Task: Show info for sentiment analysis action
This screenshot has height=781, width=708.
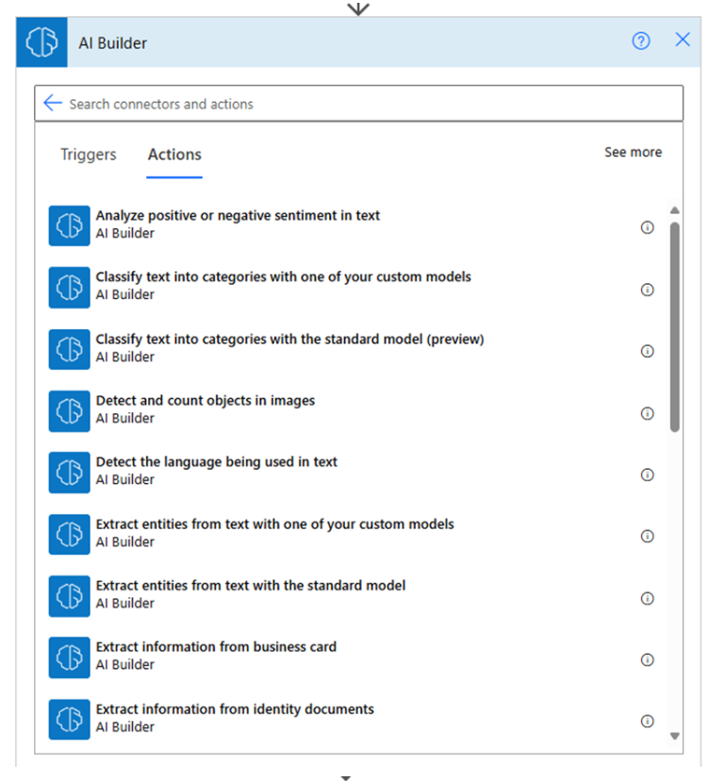Action: click(x=647, y=227)
